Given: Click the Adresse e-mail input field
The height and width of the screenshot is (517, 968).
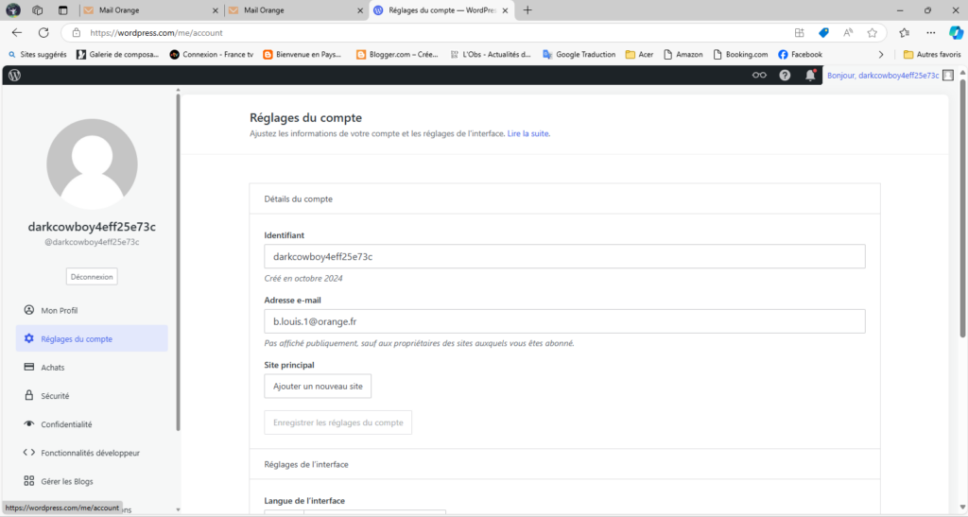Looking at the screenshot, I should 564,321.
